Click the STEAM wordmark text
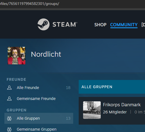The image size is (145, 132). coord(65,24)
